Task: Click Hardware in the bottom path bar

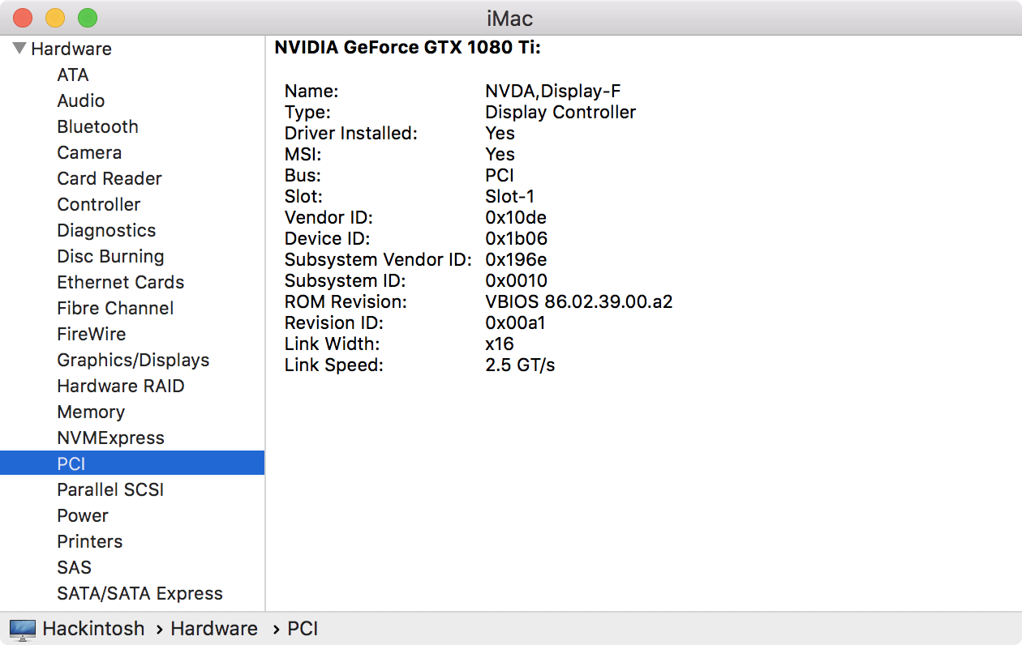Action: click(214, 629)
